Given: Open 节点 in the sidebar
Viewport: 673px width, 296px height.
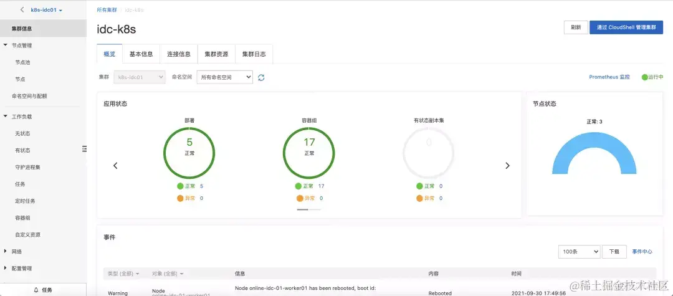Looking at the screenshot, I should 20,79.
